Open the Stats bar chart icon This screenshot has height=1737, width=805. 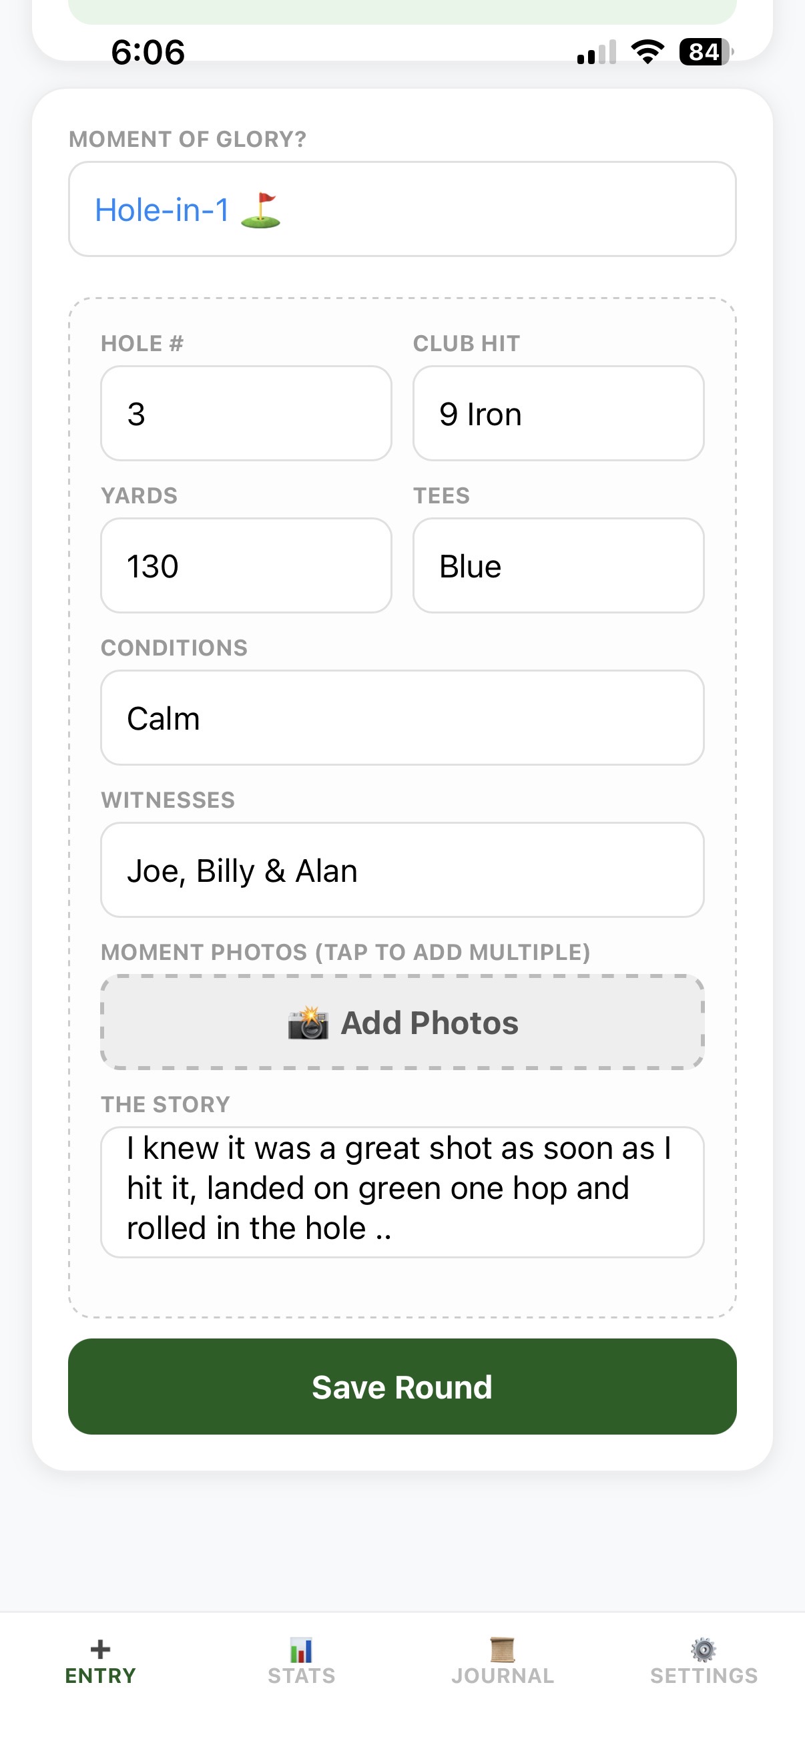tap(300, 1650)
